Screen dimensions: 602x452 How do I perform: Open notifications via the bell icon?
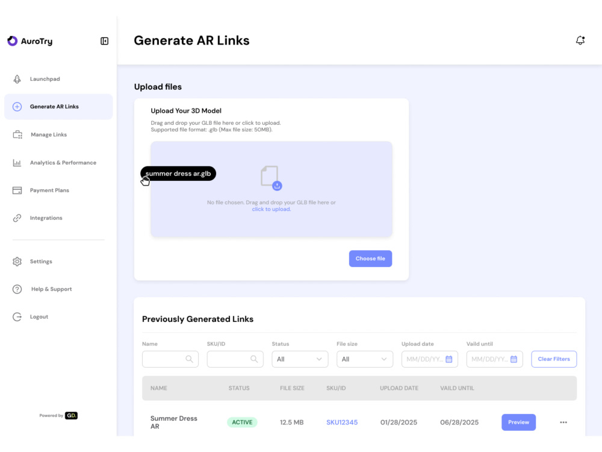coord(580,40)
